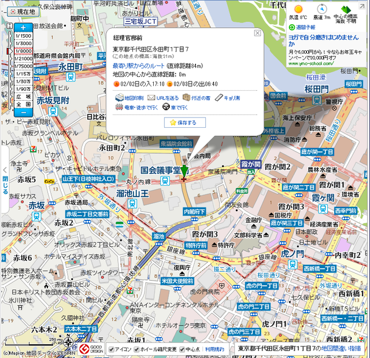Image resolution: width=370 pixels, height=358 pixels.
Task: Click the 西幸門前 intersection label
Action: coord(346,211)
